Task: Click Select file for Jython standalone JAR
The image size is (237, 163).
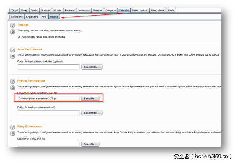Action: [x=90, y=99]
